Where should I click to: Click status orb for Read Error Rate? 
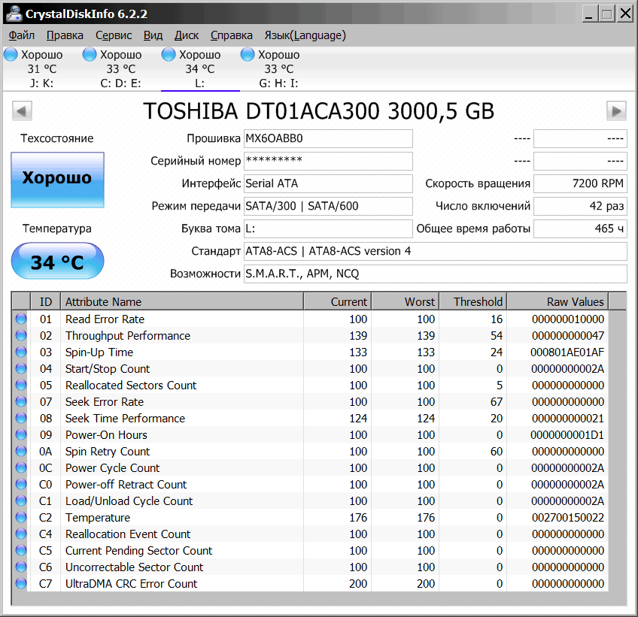tap(20, 319)
